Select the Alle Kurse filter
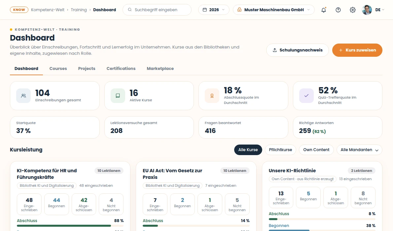This screenshot has width=393, height=231. coord(248,150)
